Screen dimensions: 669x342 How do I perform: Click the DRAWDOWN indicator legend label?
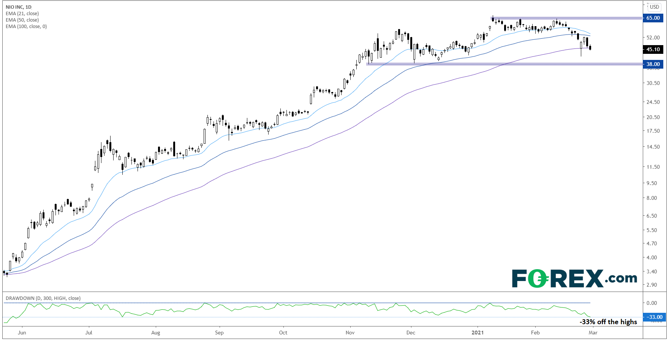click(43, 298)
